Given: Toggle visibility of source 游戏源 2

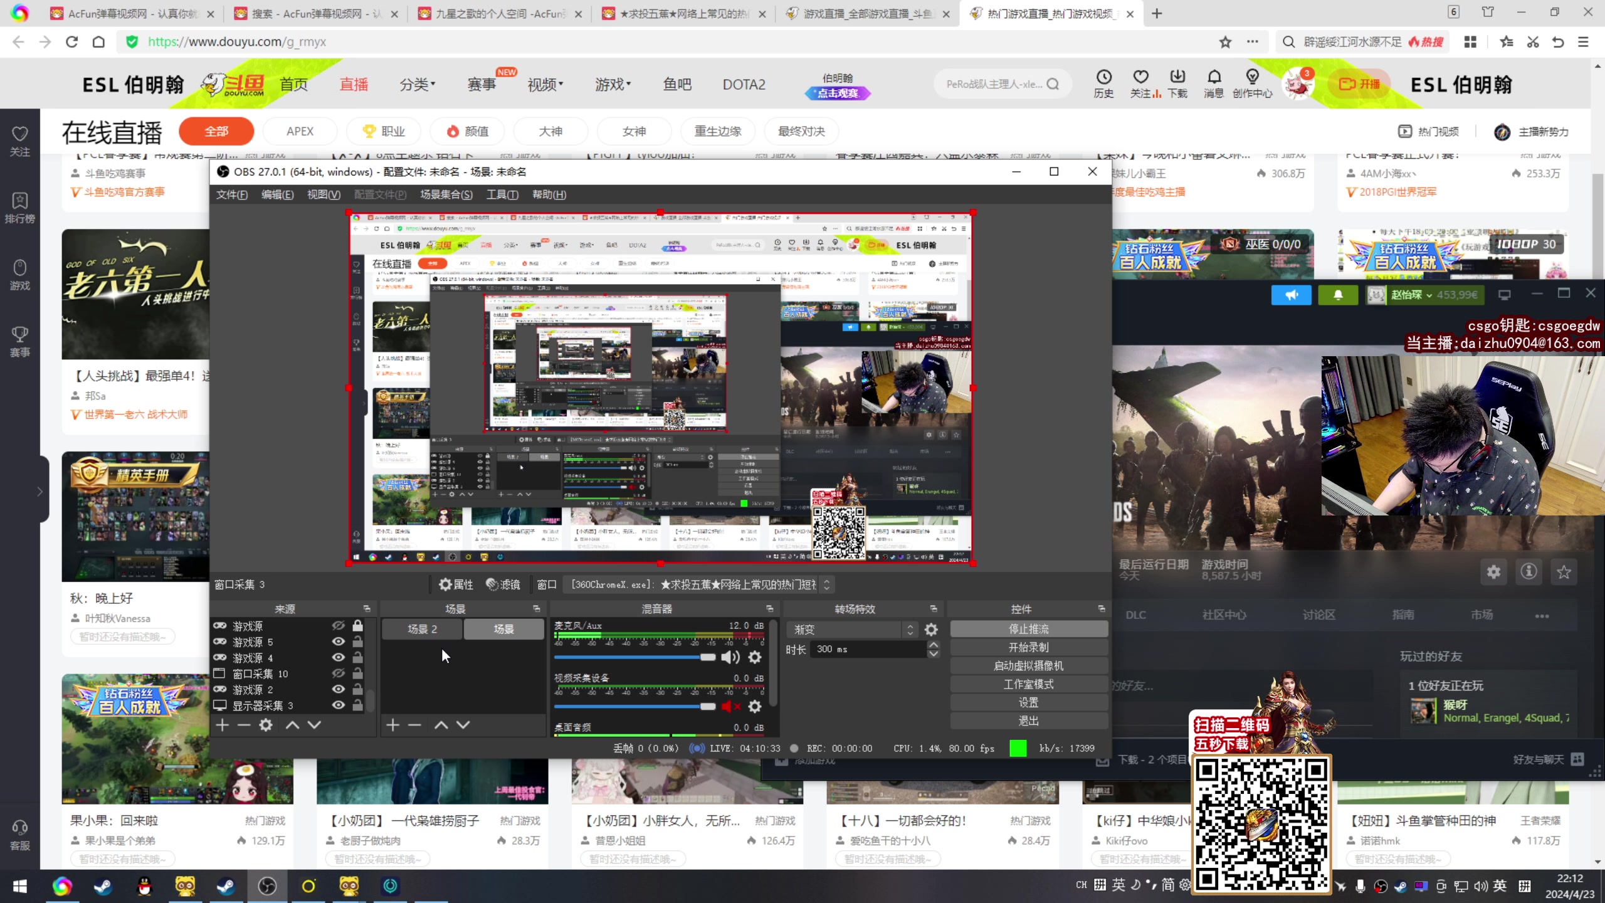Looking at the screenshot, I should (x=338, y=689).
